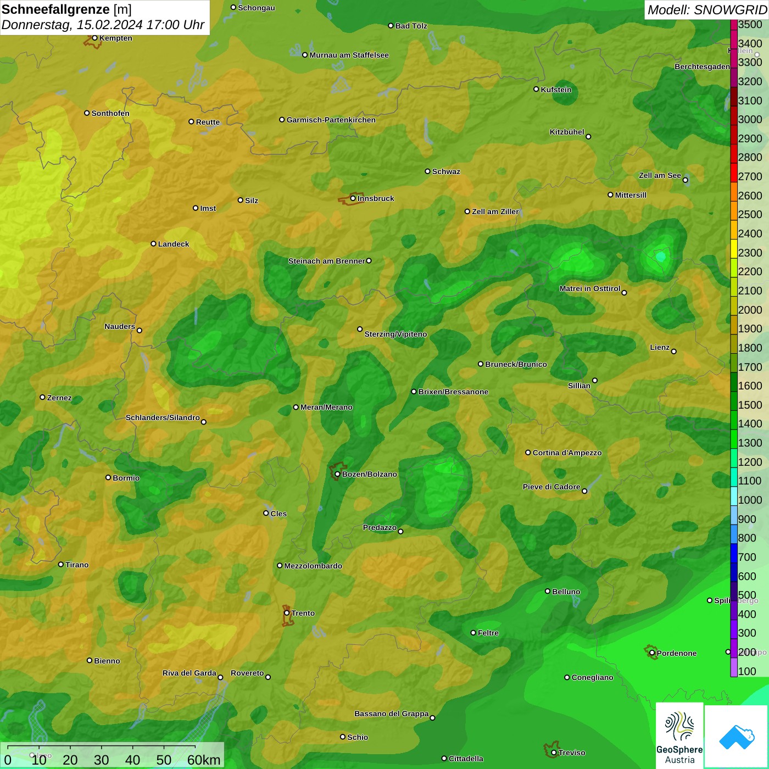Image resolution: width=769 pixels, height=769 pixels.
Task: Click the Nauders label
Action: (x=120, y=326)
